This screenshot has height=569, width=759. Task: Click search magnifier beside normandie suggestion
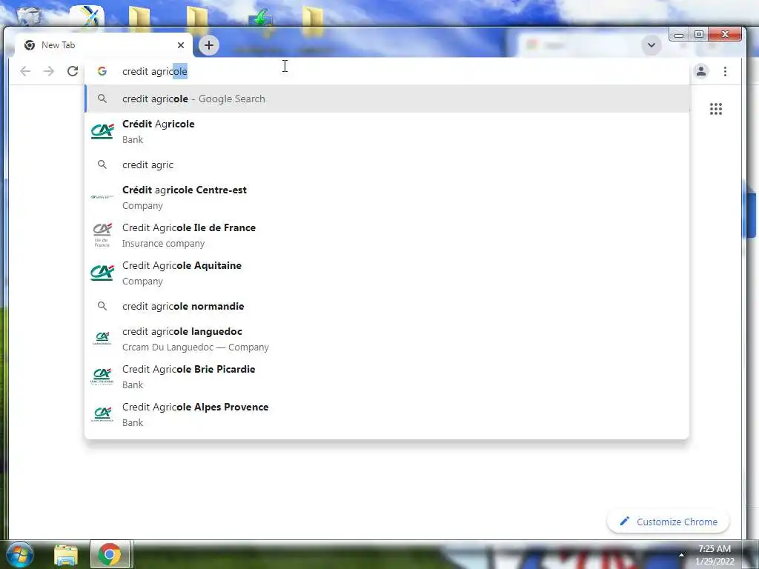102,306
